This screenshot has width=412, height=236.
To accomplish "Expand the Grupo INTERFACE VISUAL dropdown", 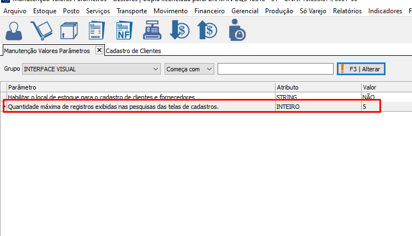I will (x=155, y=69).
